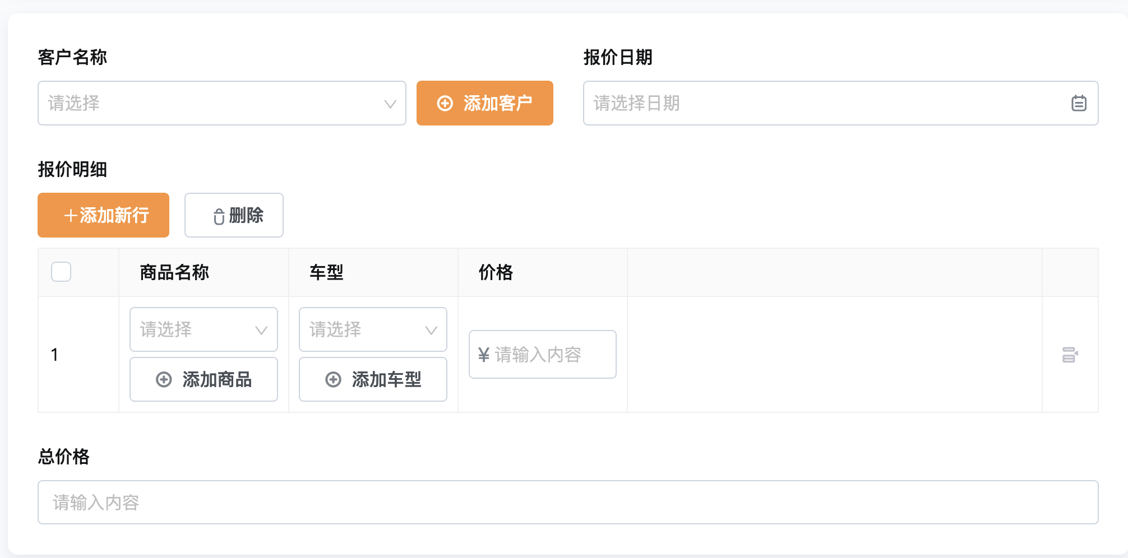Click the 商品名称 column header
The image size is (1128, 558).
[174, 272]
